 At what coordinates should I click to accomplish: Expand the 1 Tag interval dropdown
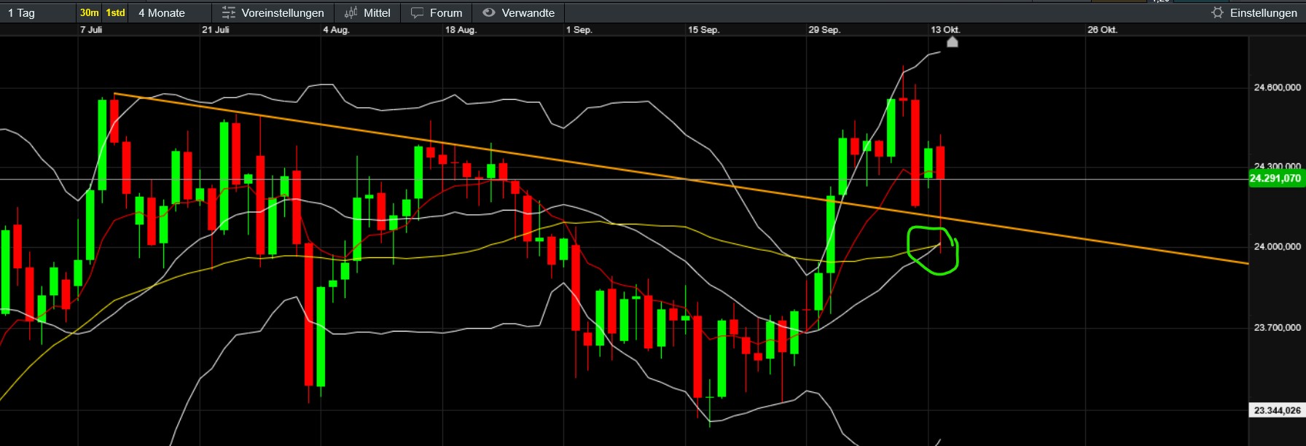click(22, 13)
